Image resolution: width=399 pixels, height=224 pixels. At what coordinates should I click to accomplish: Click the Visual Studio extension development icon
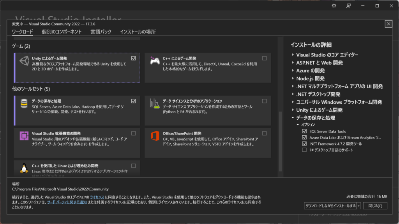(x=24, y=136)
